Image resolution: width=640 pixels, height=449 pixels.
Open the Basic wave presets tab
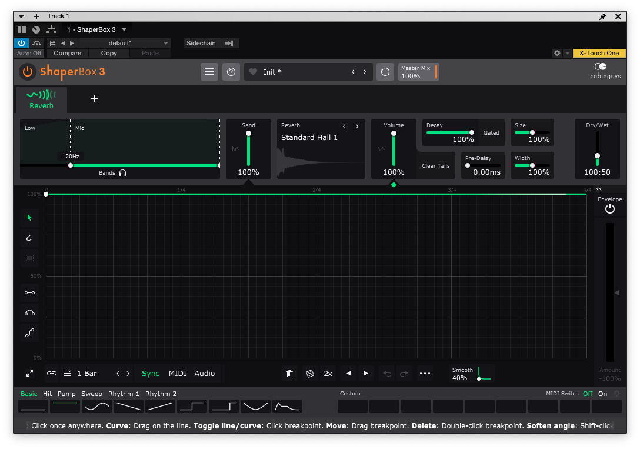coord(29,394)
